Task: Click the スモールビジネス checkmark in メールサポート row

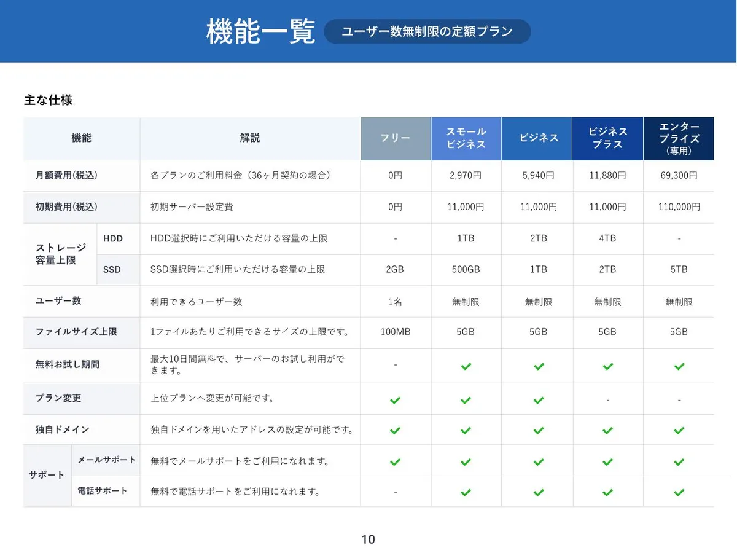Action: click(x=466, y=461)
